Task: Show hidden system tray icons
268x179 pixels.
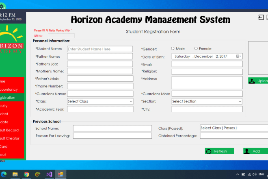Action: (238, 175)
